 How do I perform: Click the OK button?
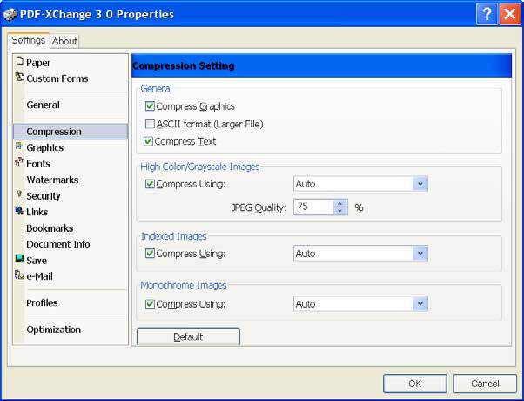(414, 384)
